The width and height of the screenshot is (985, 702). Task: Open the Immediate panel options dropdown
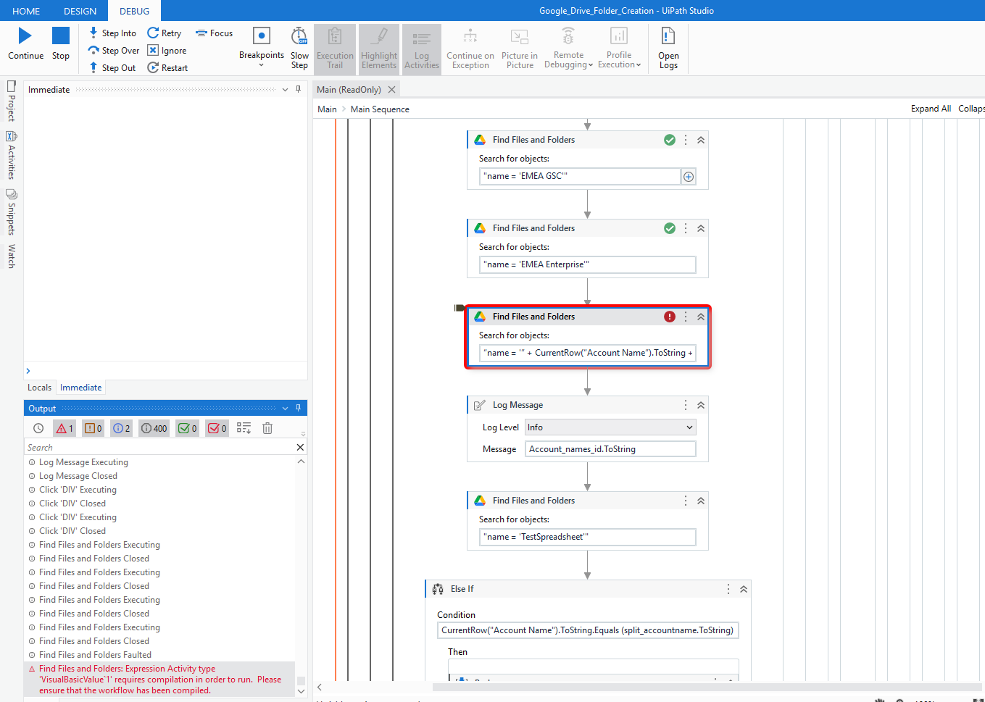point(285,90)
